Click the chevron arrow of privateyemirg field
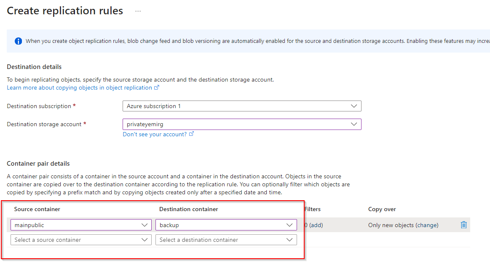 click(x=354, y=124)
